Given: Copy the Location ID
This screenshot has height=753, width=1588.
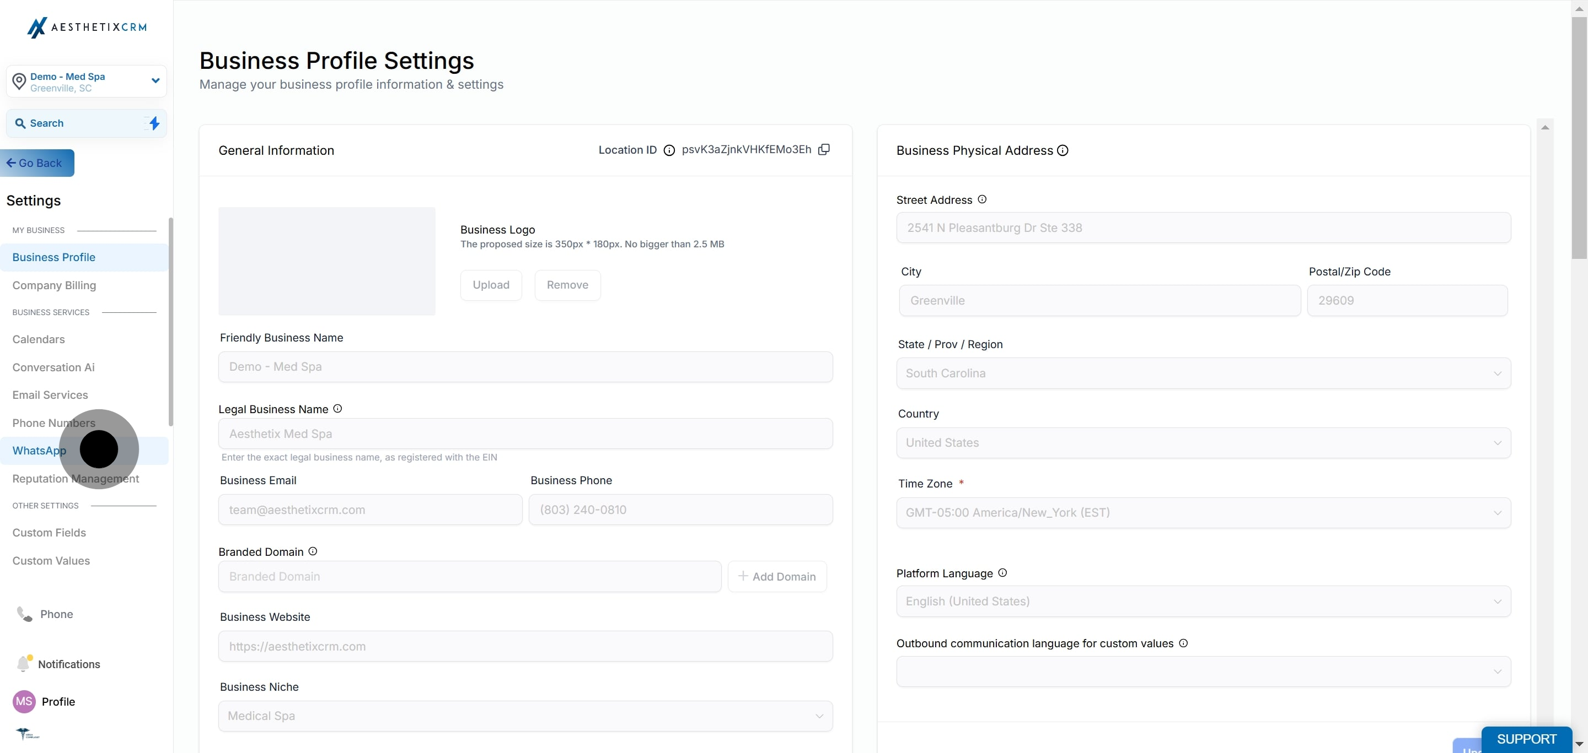Looking at the screenshot, I should click(824, 150).
